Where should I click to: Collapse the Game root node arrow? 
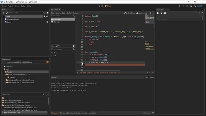point(3,16)
